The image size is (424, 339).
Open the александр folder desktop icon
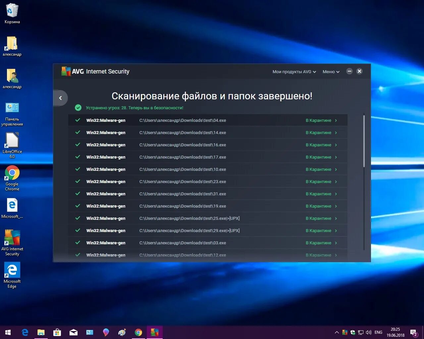tap(12, 46)
